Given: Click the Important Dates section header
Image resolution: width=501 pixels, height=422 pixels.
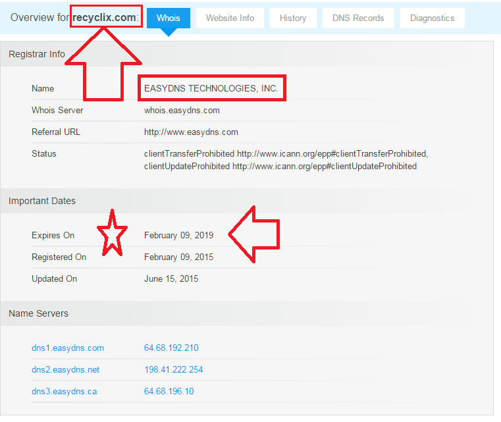Looking at the screenshot, I should pyautogui.click(x=247, y=201).
